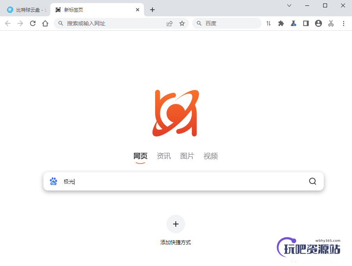Click the 百度 toolbar search field
The height and width of the screenshot is (266, 352).
227,23
